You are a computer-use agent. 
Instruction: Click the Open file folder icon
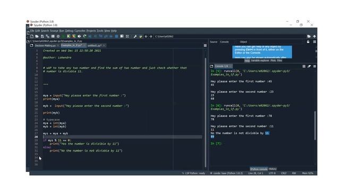pos(37,37)
